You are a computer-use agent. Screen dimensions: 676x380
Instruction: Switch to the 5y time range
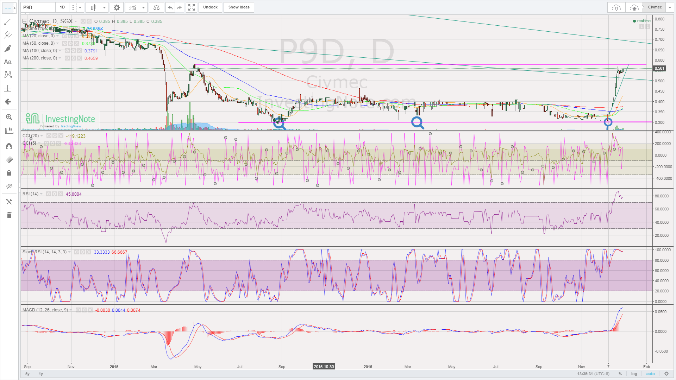point(27,374)
